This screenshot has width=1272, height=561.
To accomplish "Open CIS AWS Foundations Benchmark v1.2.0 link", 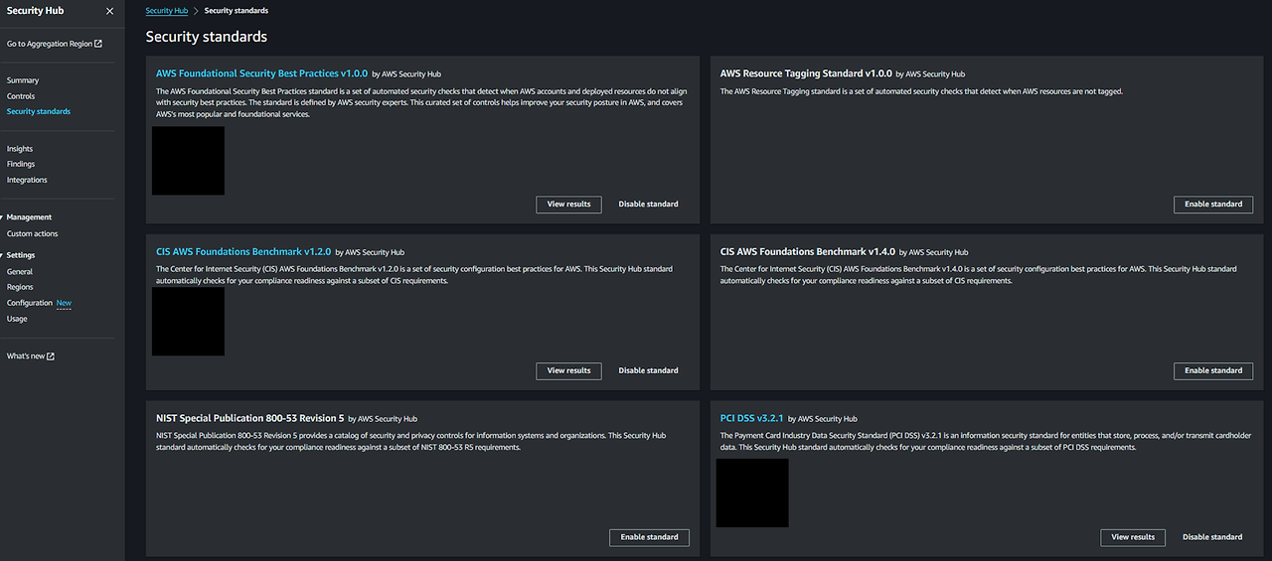I will click(x=243, y=251).
